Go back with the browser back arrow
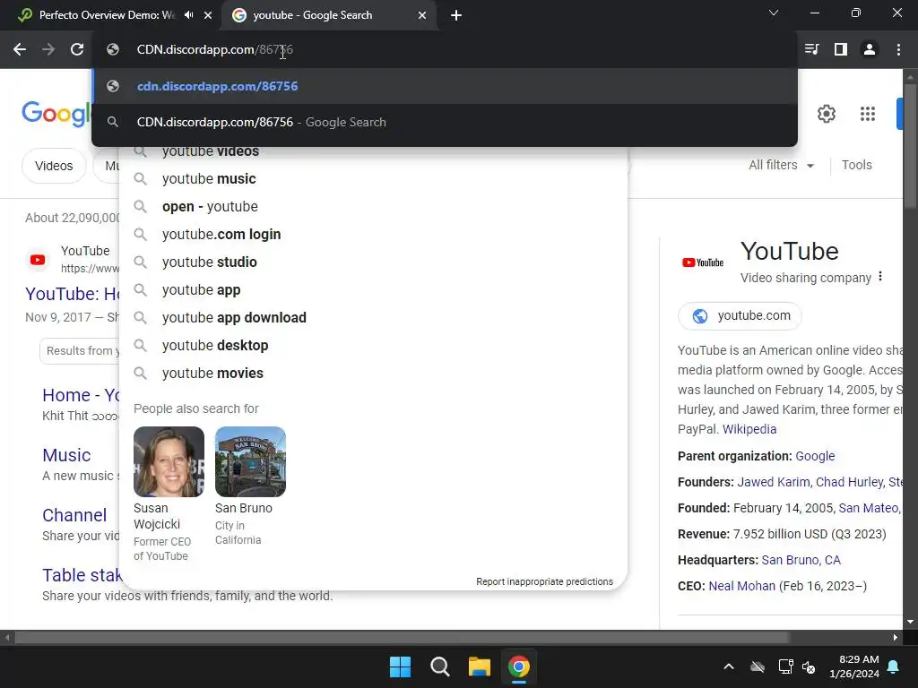Image resolution: width=918 pixels, height=688 pixels. pyautogui.click(x=20, y=50)
